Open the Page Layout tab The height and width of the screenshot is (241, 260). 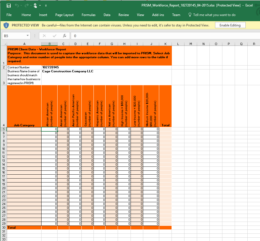(64, 15)
